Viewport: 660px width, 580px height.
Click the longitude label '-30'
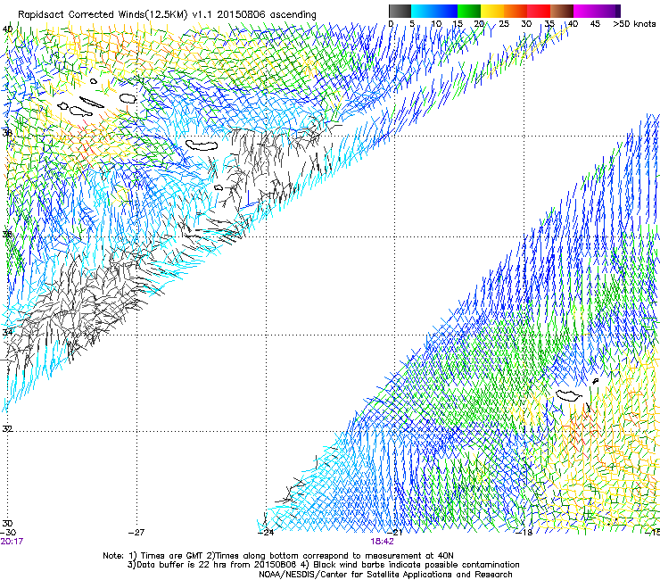(x=8, y=533)
